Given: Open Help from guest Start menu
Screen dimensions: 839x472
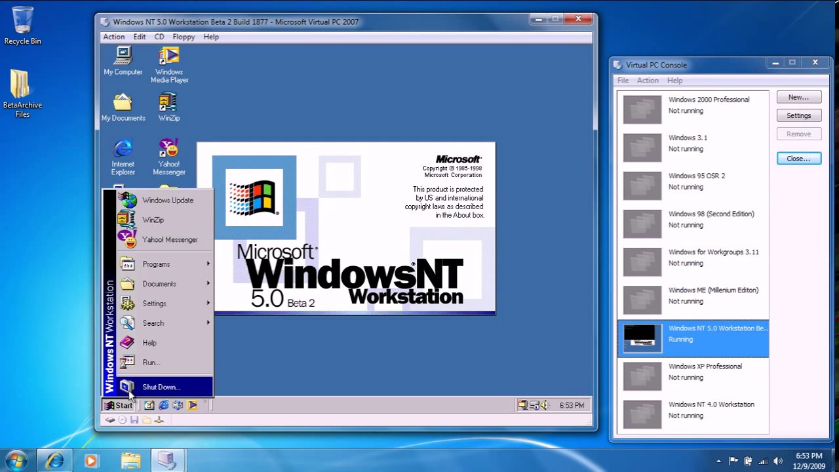Looking at the screenshot, I should pyautogui.click(x=165, y=343).
